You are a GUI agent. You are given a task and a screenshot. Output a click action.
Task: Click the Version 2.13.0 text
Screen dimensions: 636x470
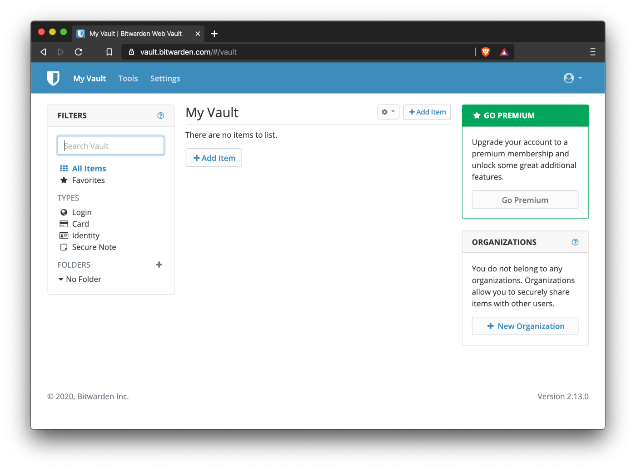tap(563, 396)
